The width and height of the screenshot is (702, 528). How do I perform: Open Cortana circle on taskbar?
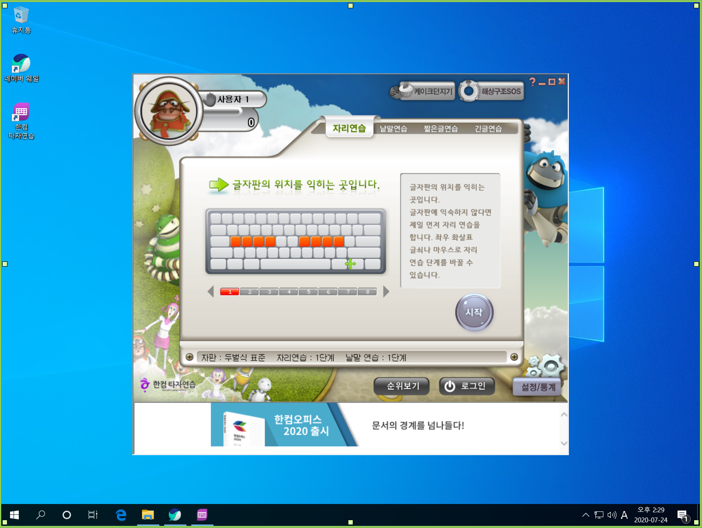[x=67, y=515]
